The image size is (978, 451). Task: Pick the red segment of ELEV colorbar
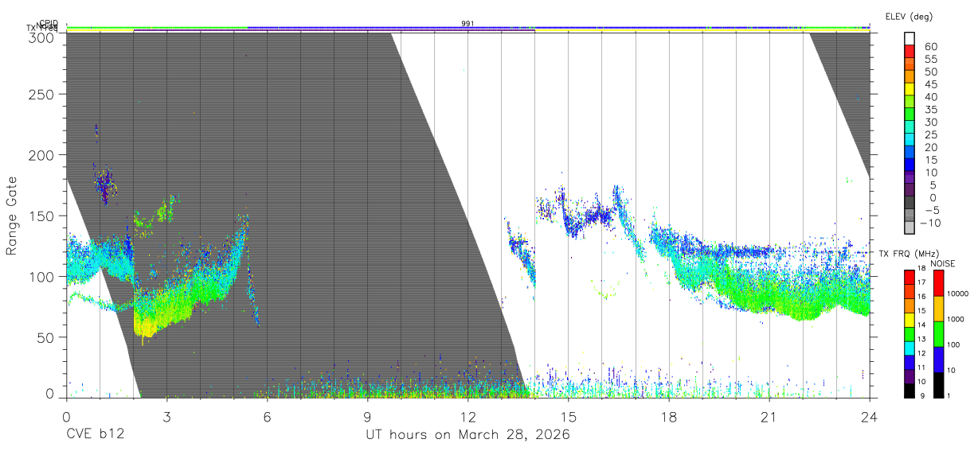[x=910, y=52]
